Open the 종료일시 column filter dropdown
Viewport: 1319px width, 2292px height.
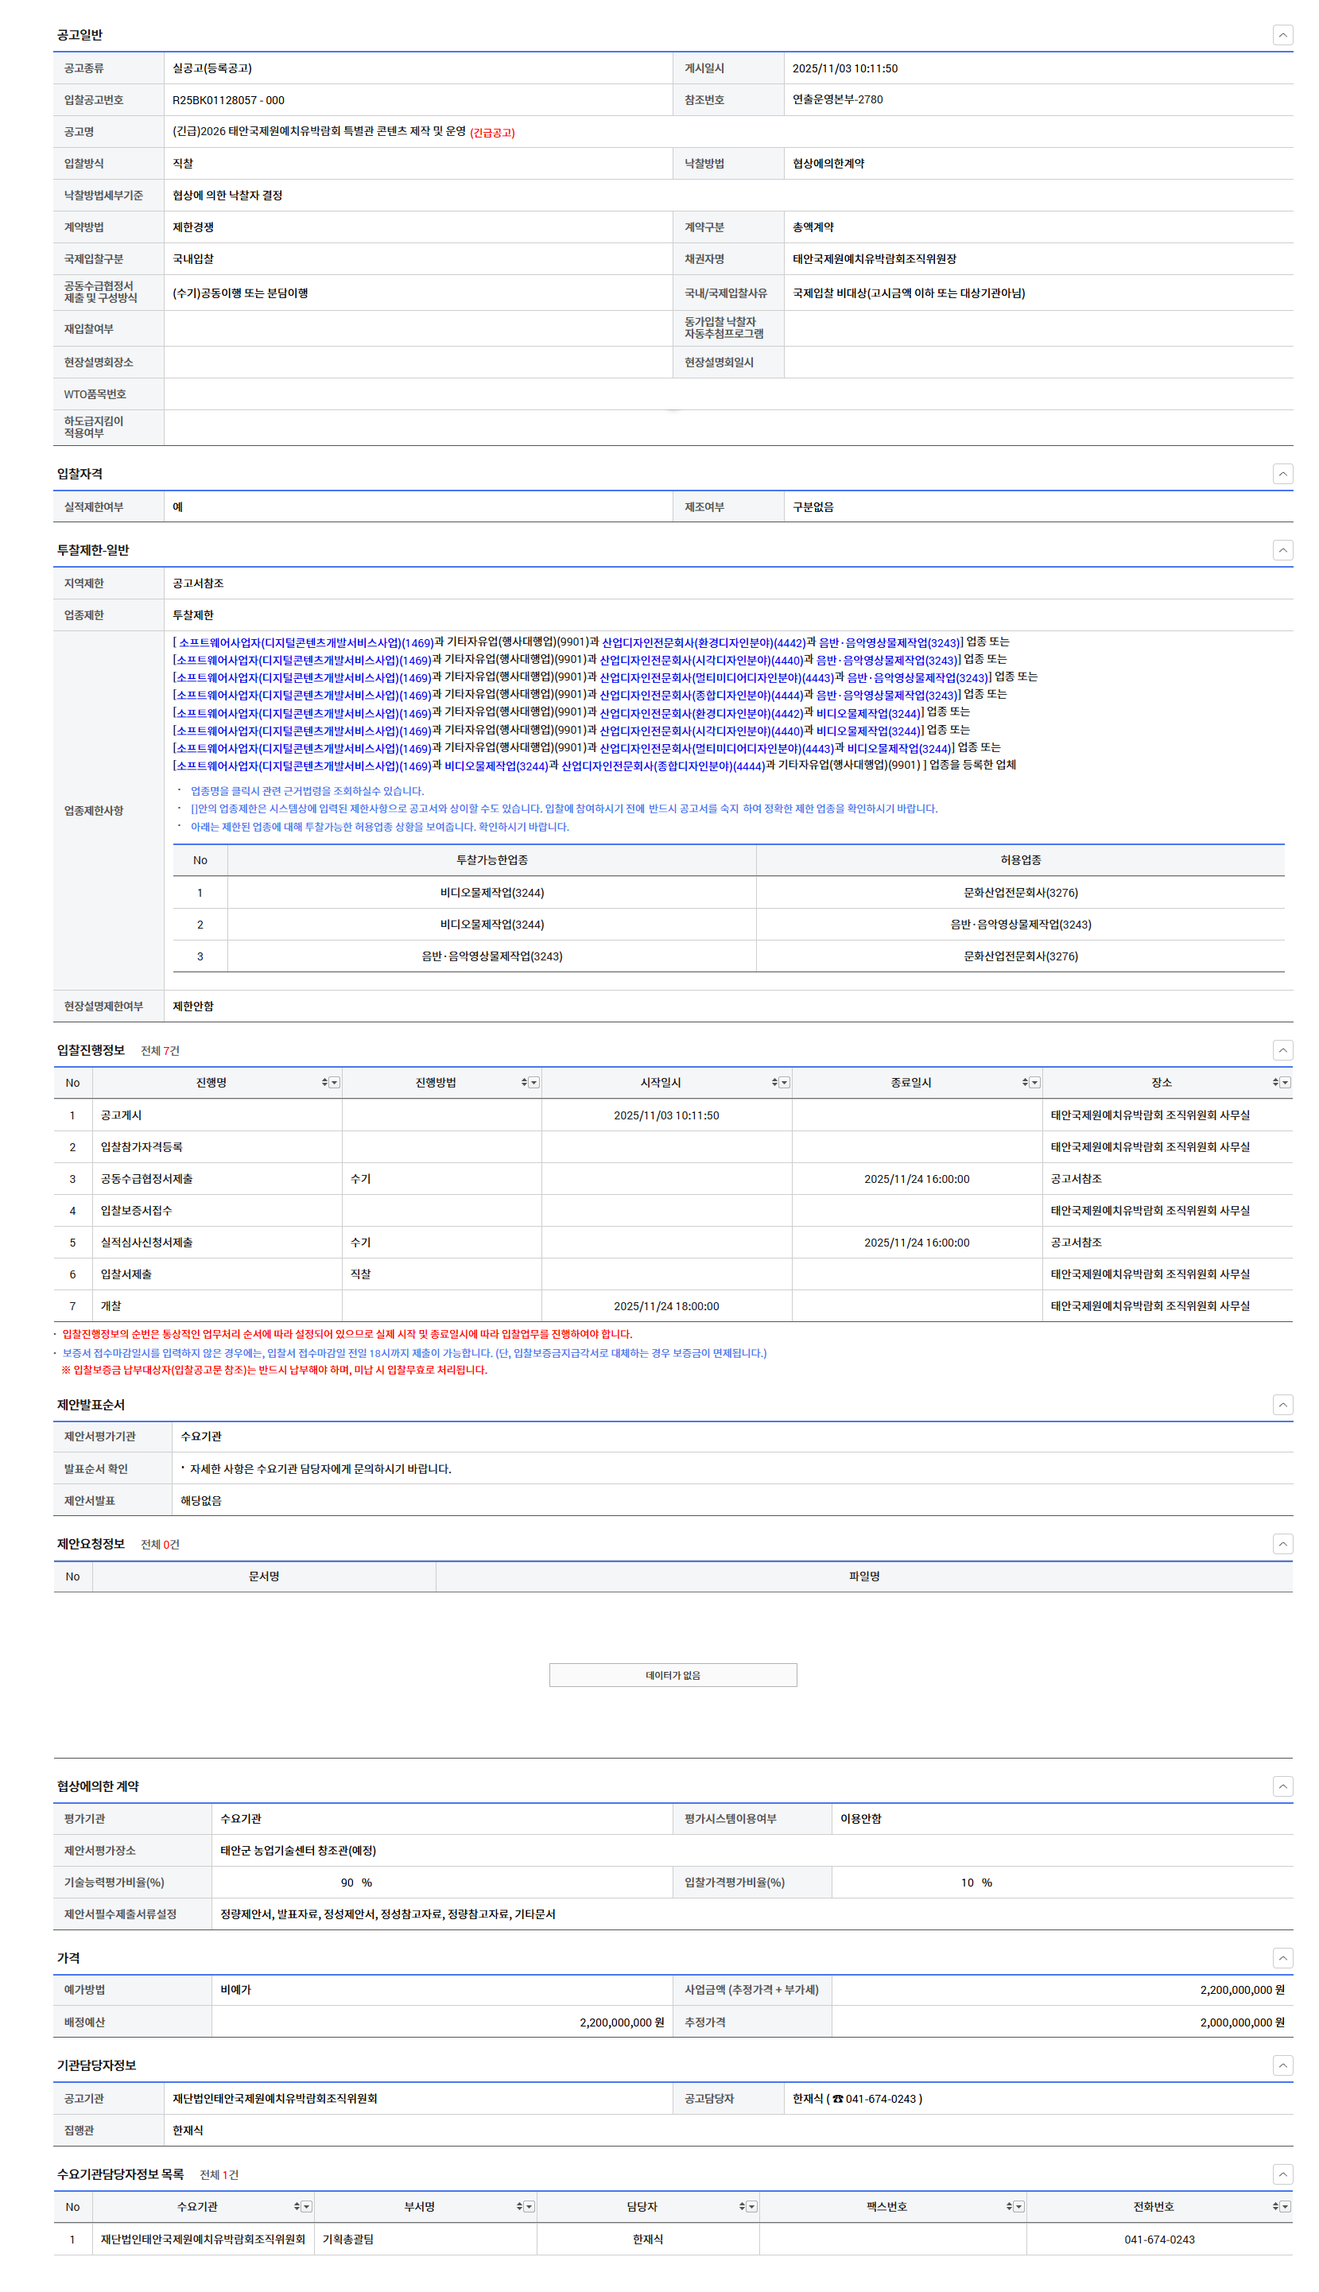click(1035, 1083)
